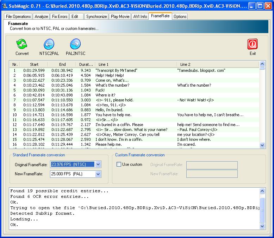Click the Nr. column header
This screenshot has height=238, width=274.
15,64
